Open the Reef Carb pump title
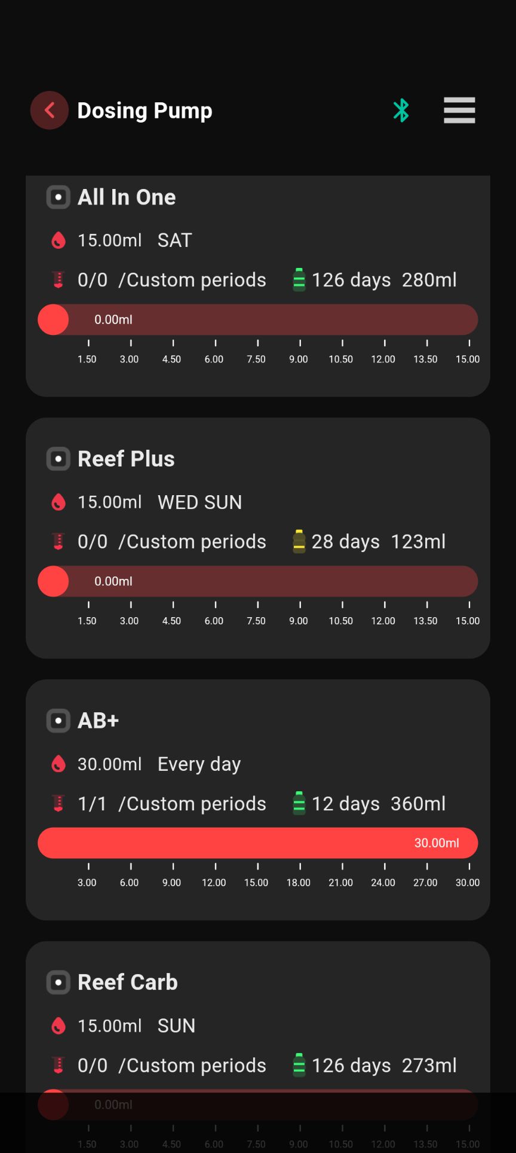The image size is (516, 1153). point(128,983)
